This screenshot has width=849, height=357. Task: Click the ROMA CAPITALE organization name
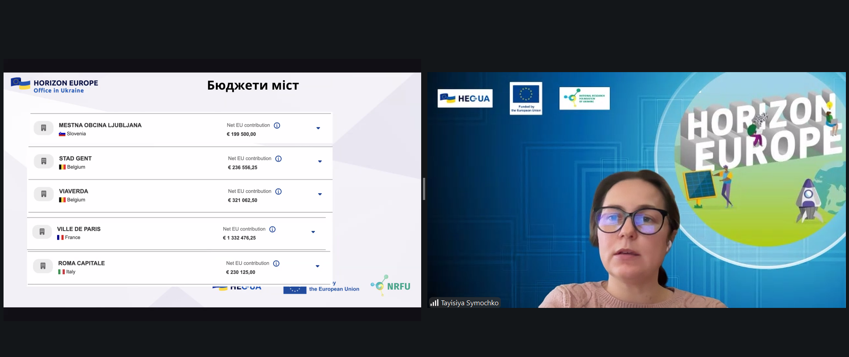pyautogui.click(x=81, y=263)
